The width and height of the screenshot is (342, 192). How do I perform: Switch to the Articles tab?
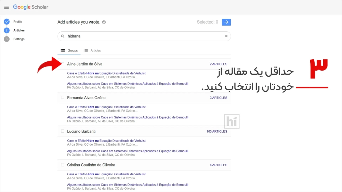tap(92, 50)
